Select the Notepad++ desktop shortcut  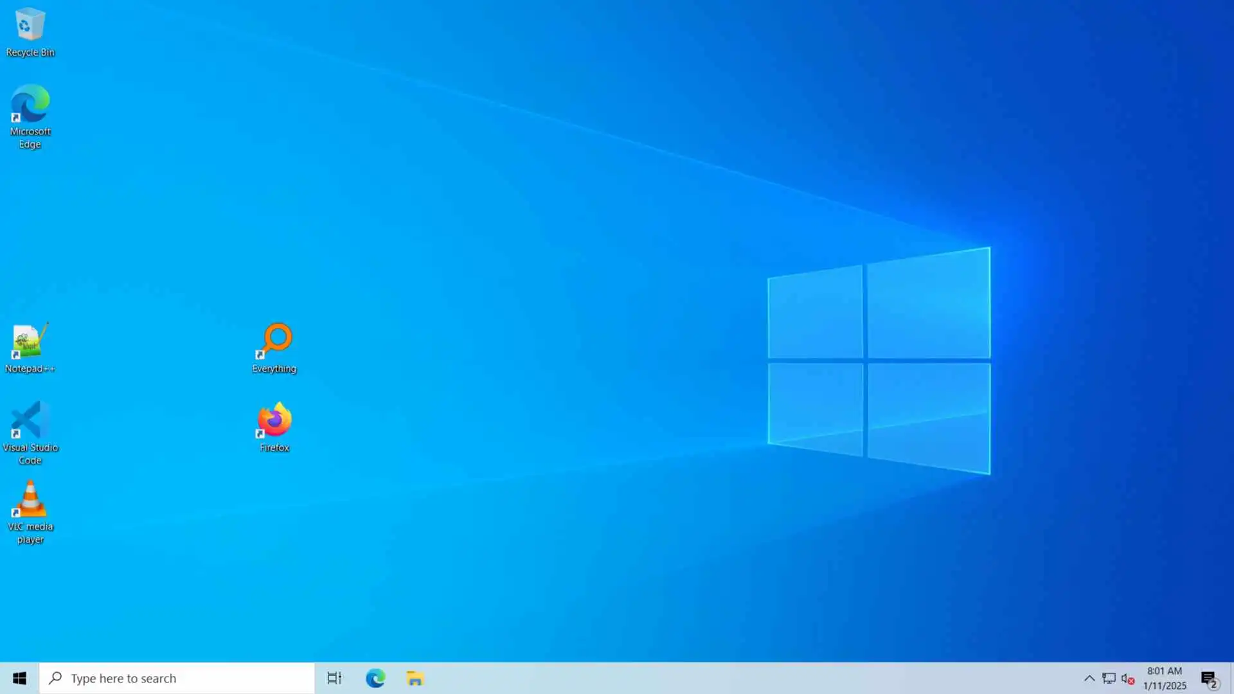pos(30,342)
